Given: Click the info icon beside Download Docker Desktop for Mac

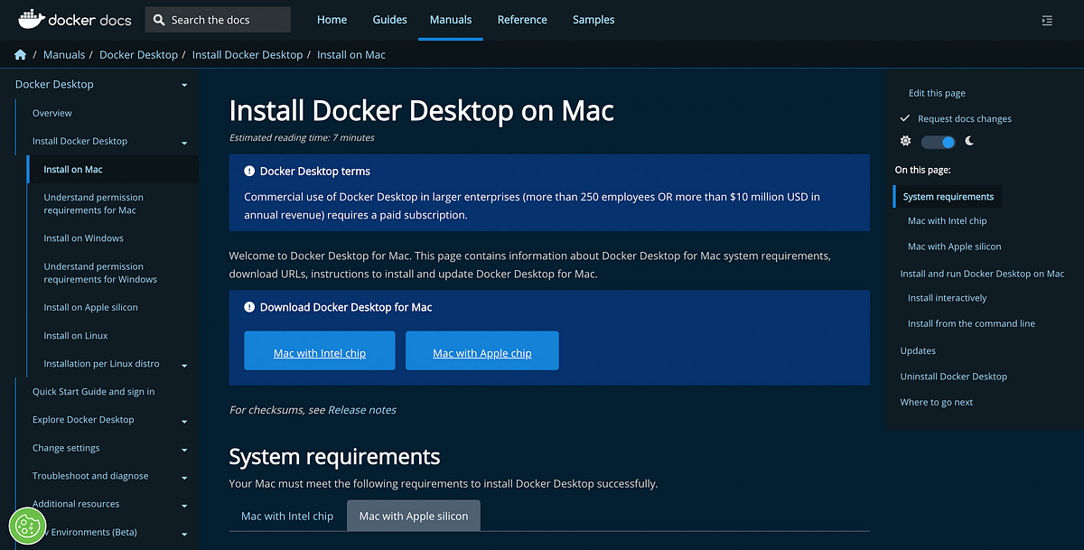Looking at the screenshot, I should tap(249, 307).
